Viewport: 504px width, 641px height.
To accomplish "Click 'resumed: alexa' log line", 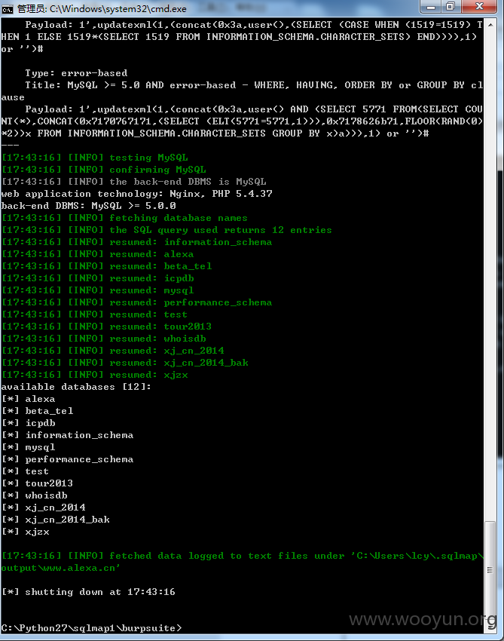I will tap(98, 254).
